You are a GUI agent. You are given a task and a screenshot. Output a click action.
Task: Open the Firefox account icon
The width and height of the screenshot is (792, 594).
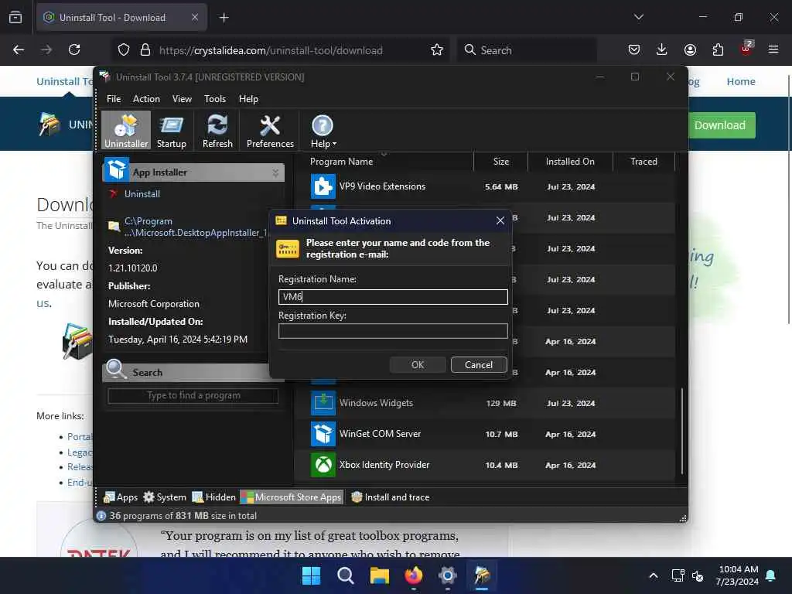point(690,49)
